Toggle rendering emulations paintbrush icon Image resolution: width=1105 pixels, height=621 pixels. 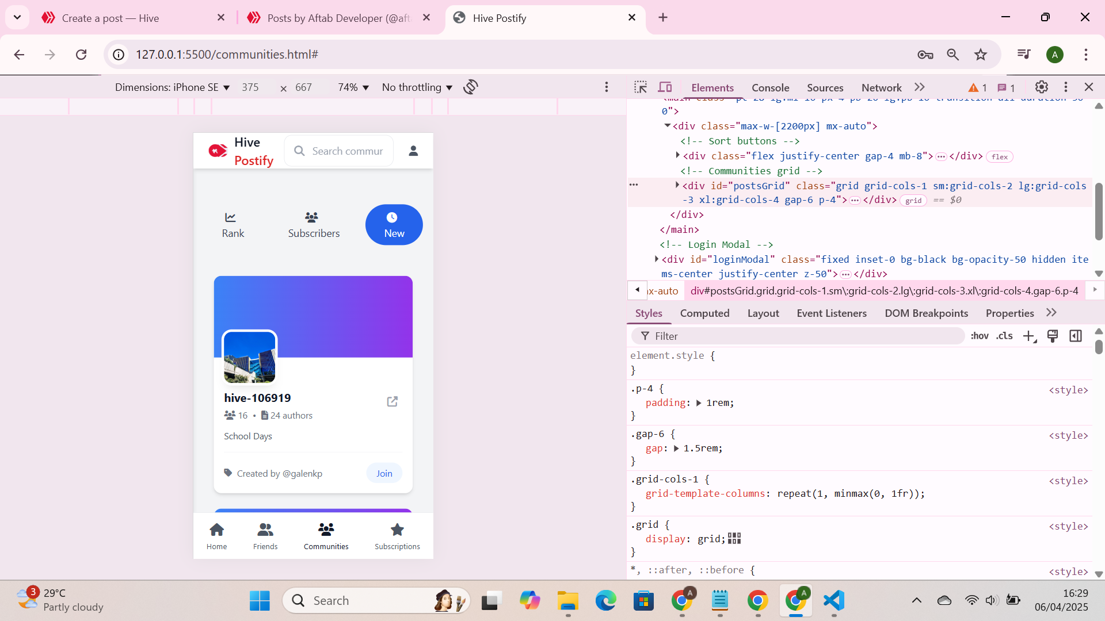point(1053,336)
